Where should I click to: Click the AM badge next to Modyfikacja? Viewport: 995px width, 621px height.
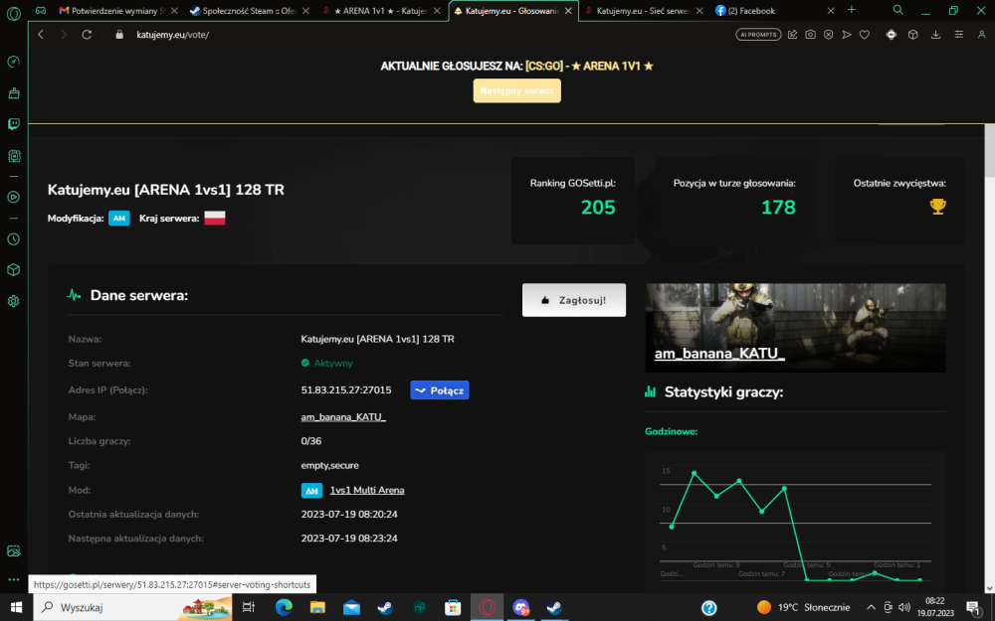pos(118,218)
